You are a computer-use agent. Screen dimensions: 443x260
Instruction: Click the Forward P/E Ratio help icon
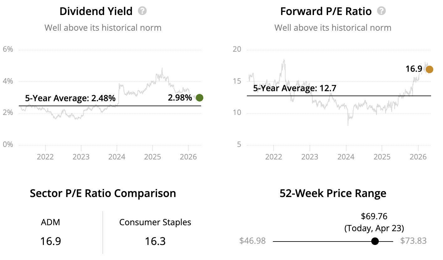point(381,11)
